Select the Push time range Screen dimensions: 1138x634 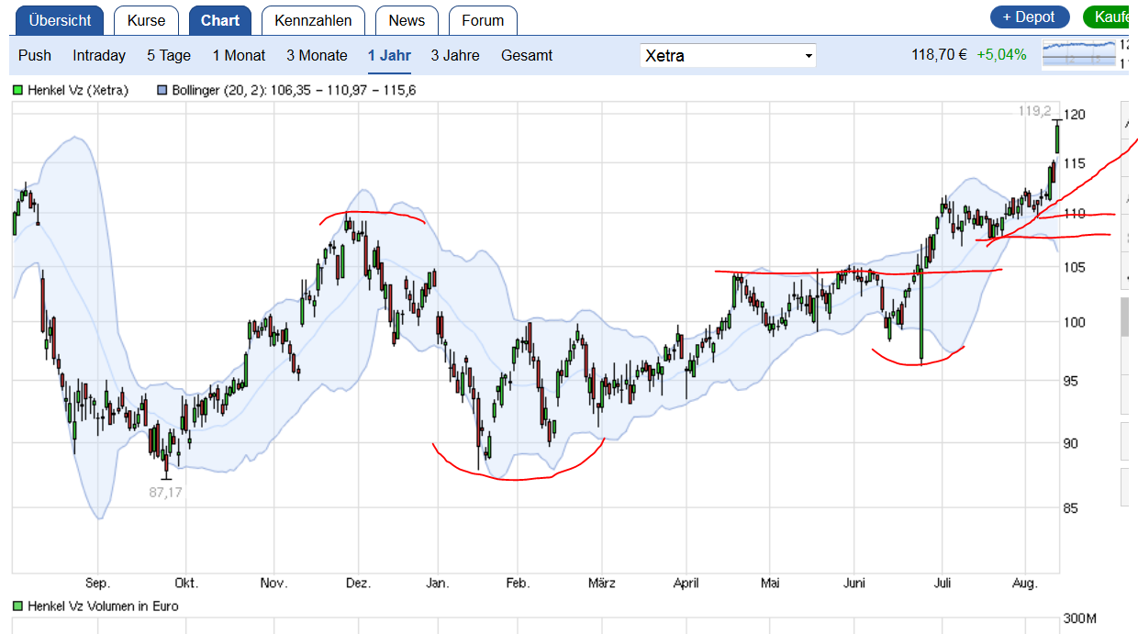tap(35, 56)
